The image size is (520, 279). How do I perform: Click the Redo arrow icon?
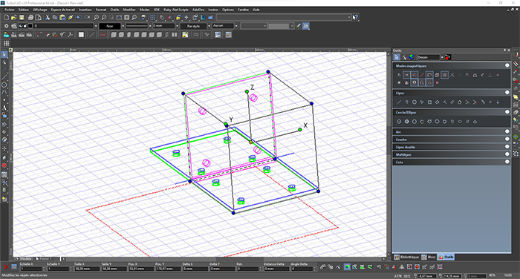[x=87, y=17]
